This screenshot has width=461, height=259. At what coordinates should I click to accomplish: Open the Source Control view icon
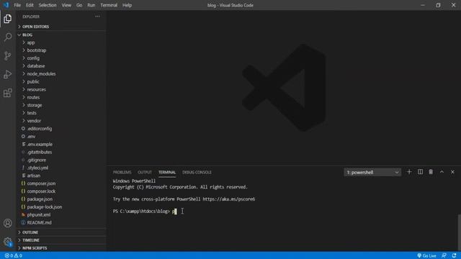coord(8,56)
